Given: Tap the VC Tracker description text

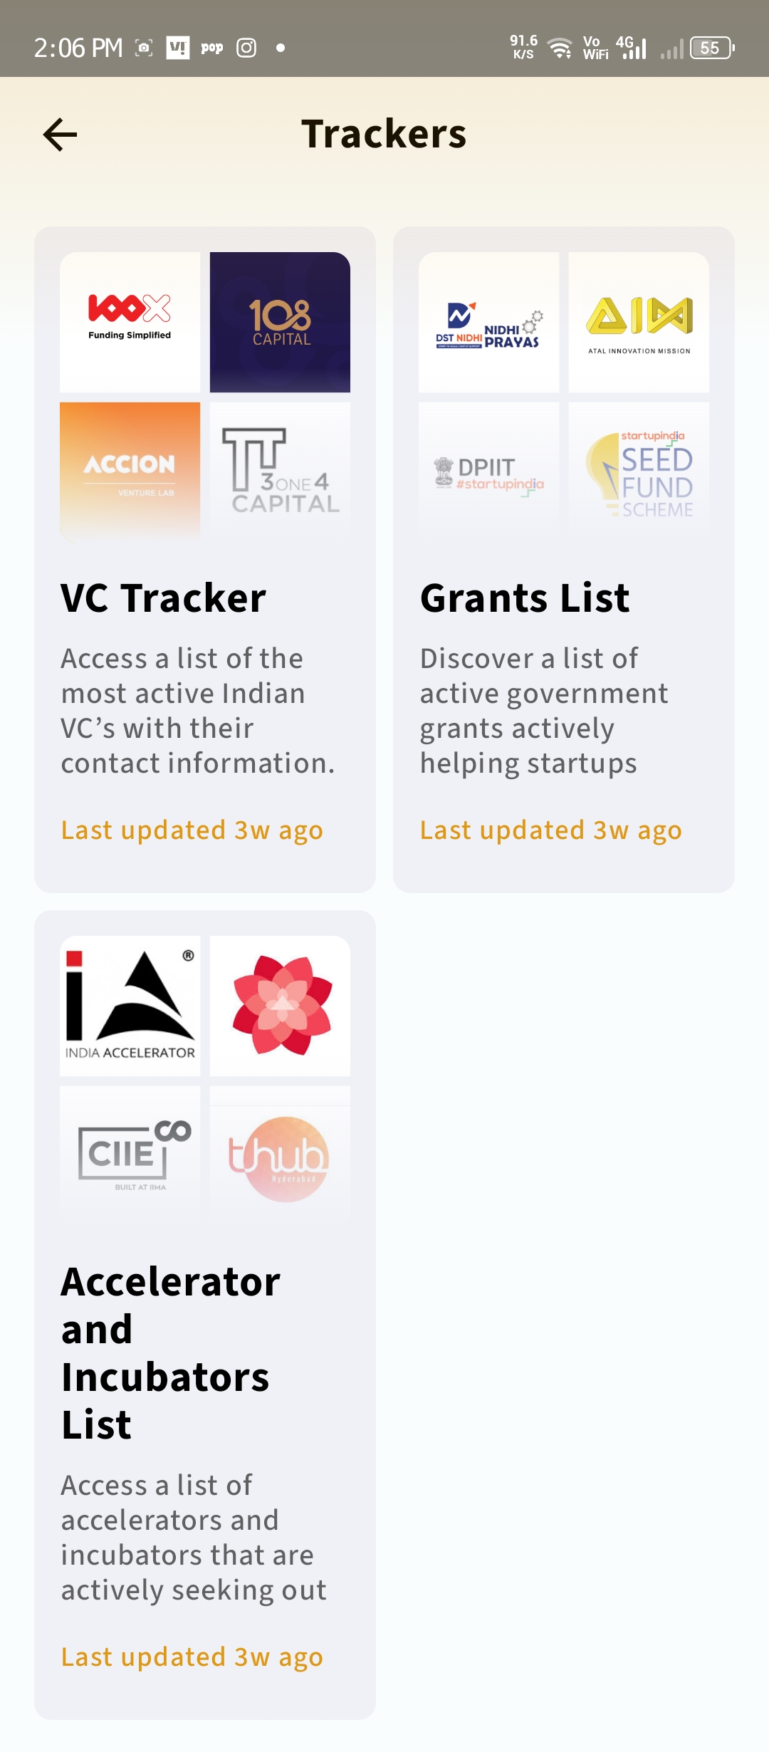Looking at the screenshot, I should pyautogui.click(x=197, y=711).
